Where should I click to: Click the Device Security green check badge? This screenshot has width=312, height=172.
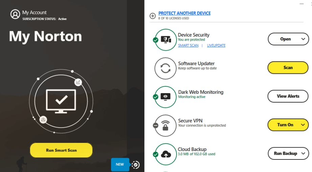pyautogui.click(x=156, y=40)
